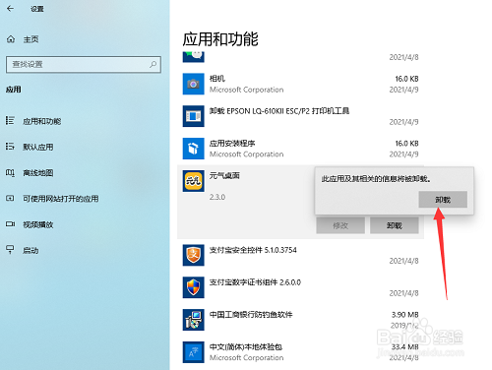Screen dimensions: 492x370
Task: Click the WeChat app icon at top
Action: click(x=194, y=56)
